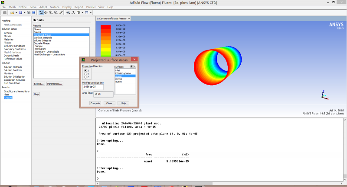347x187 pixels.
Task: Open the Contours of Static Pressure window dropdown
Action: pyautogui.click(x=129, y=19)
